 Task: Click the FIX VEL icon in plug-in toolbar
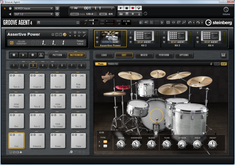coord(152,22)
